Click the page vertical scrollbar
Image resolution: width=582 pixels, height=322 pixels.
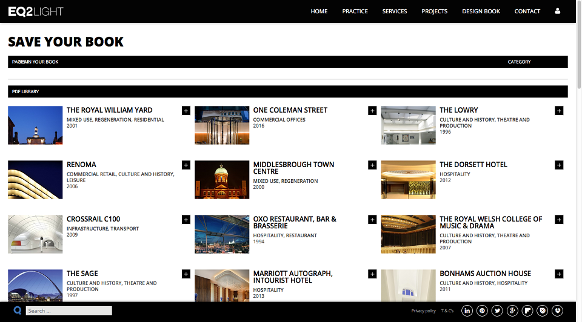(x=578, y=44)
